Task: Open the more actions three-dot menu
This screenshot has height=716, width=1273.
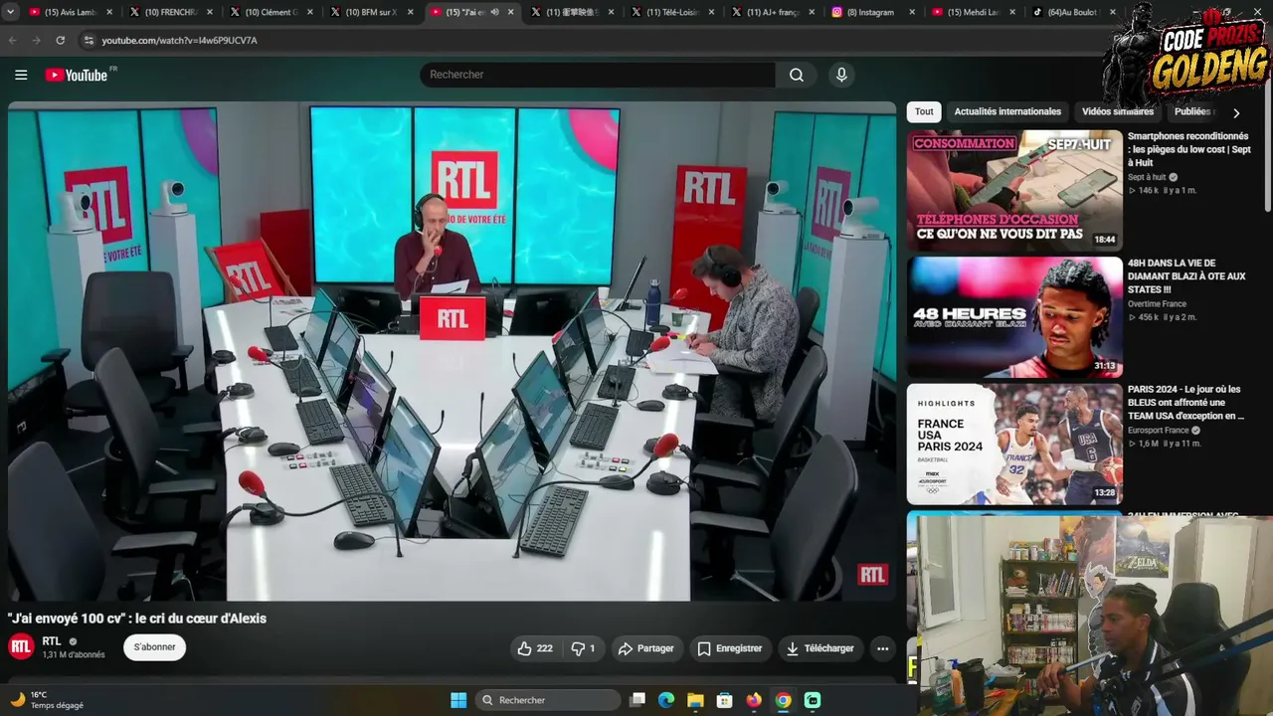Action: point(882,648)
